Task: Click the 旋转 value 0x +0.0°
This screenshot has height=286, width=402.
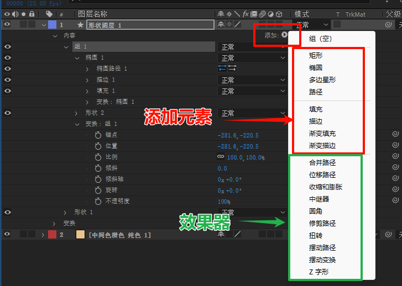Action: (x=229, y=190)
